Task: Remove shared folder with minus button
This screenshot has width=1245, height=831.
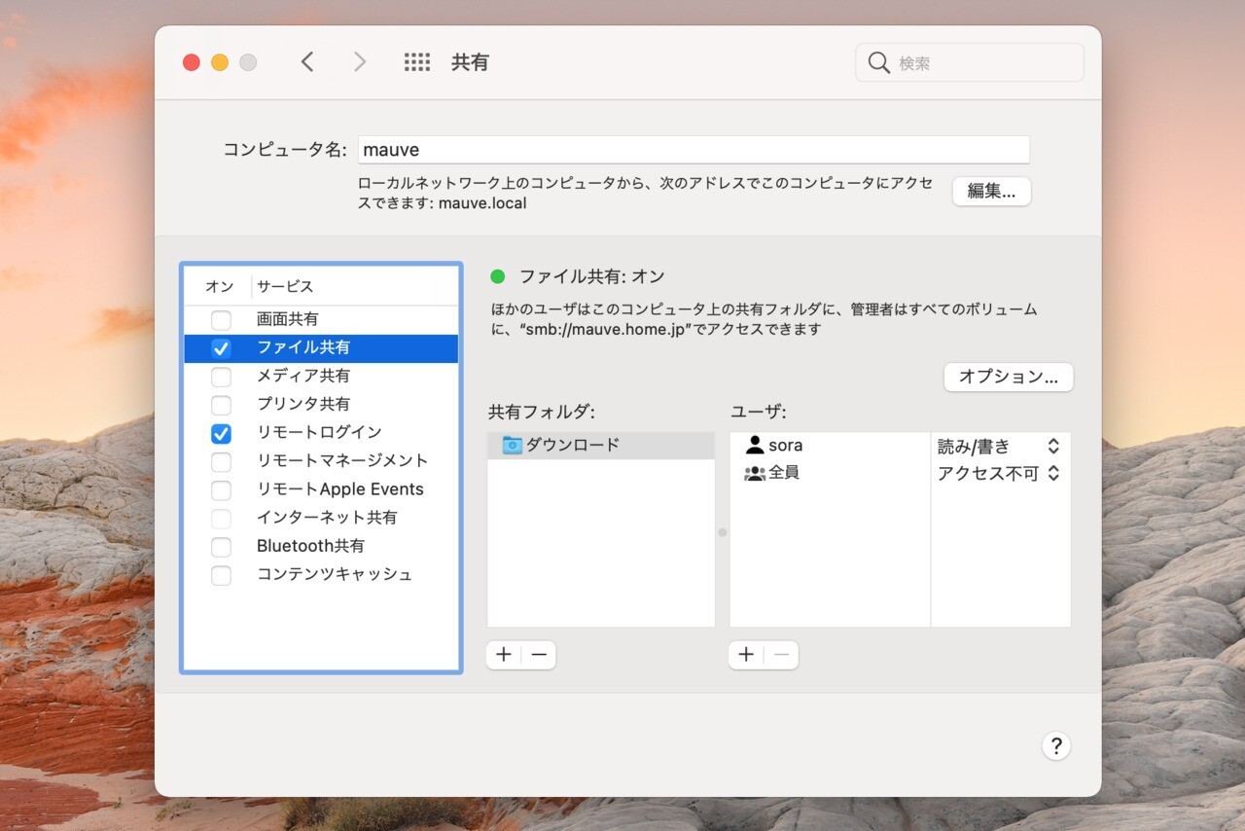Action: coord(539,655)
